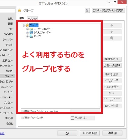
Task: Click the settings search field at top left
Action: click(7, 11)
